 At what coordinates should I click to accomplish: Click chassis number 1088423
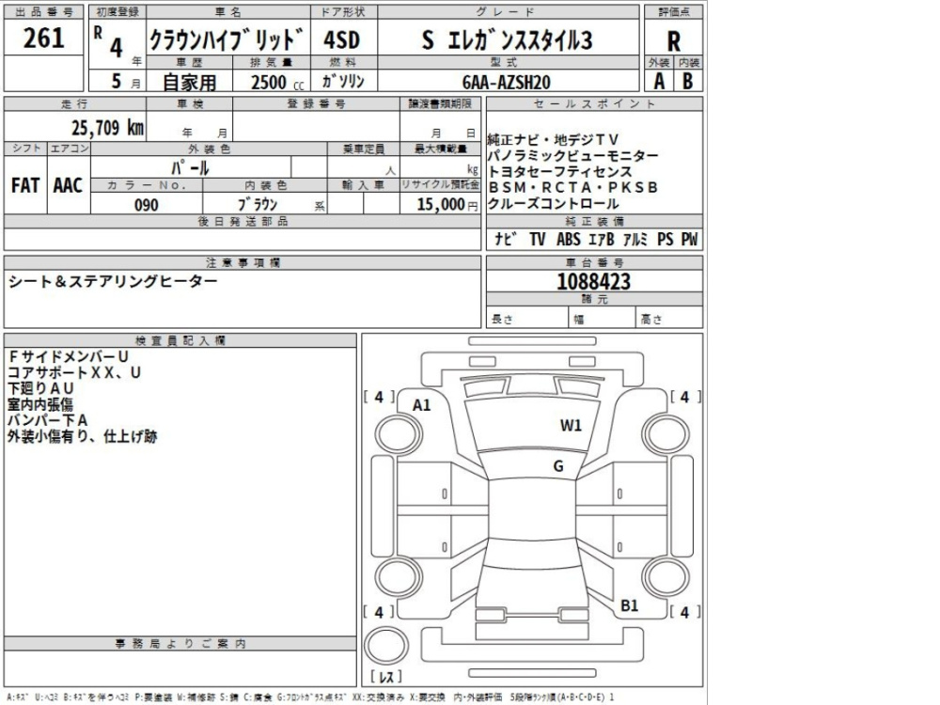[593, 281]
